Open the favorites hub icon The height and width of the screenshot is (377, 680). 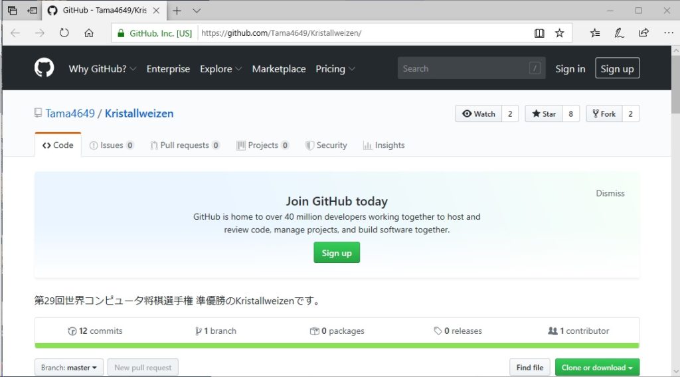click(595, 33)
